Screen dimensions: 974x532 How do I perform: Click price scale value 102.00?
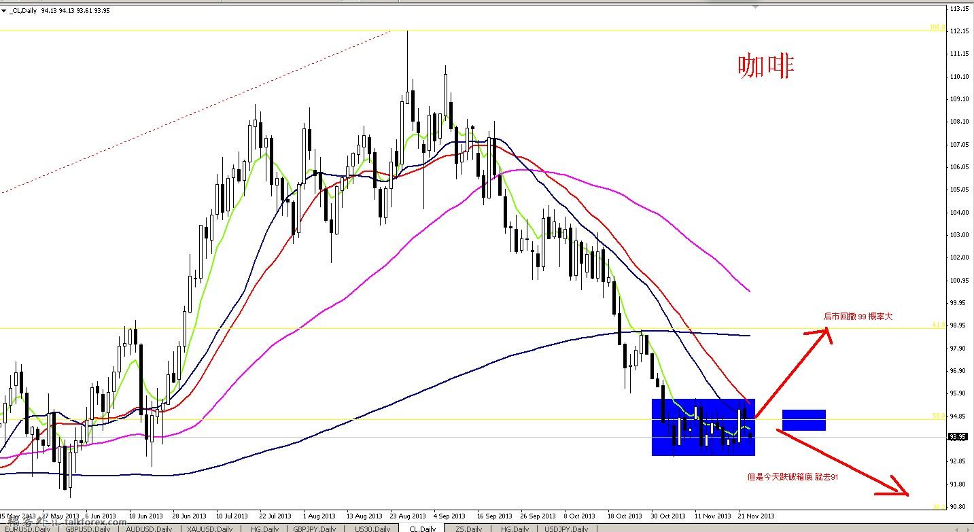click(959, 258)
